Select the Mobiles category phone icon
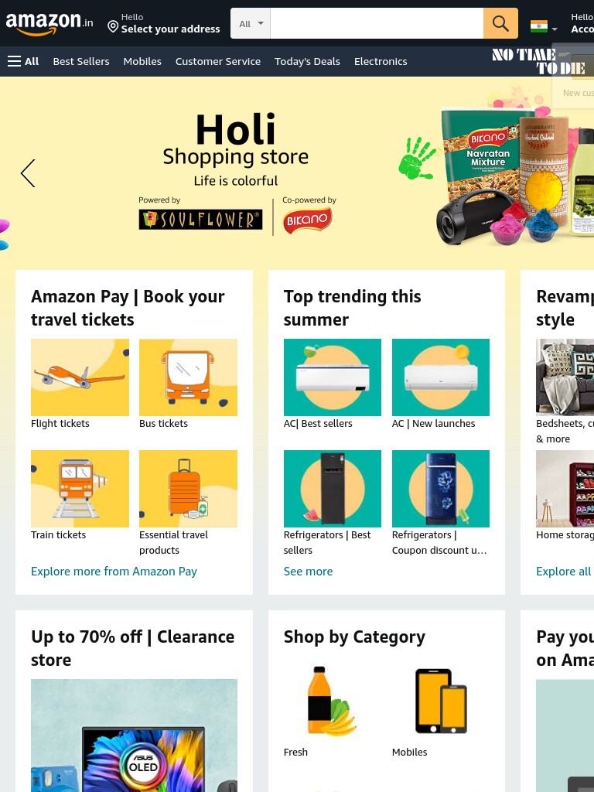Viewport: 594px width, 792px height. pos(440,701)
